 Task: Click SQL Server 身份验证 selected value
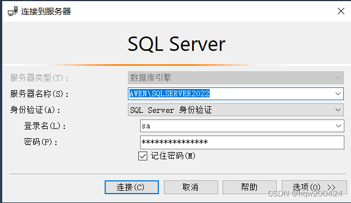[x=171, y=110]
